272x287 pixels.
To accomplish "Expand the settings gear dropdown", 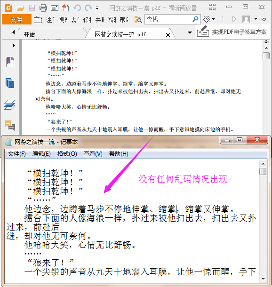I will (x=213, y=19).
